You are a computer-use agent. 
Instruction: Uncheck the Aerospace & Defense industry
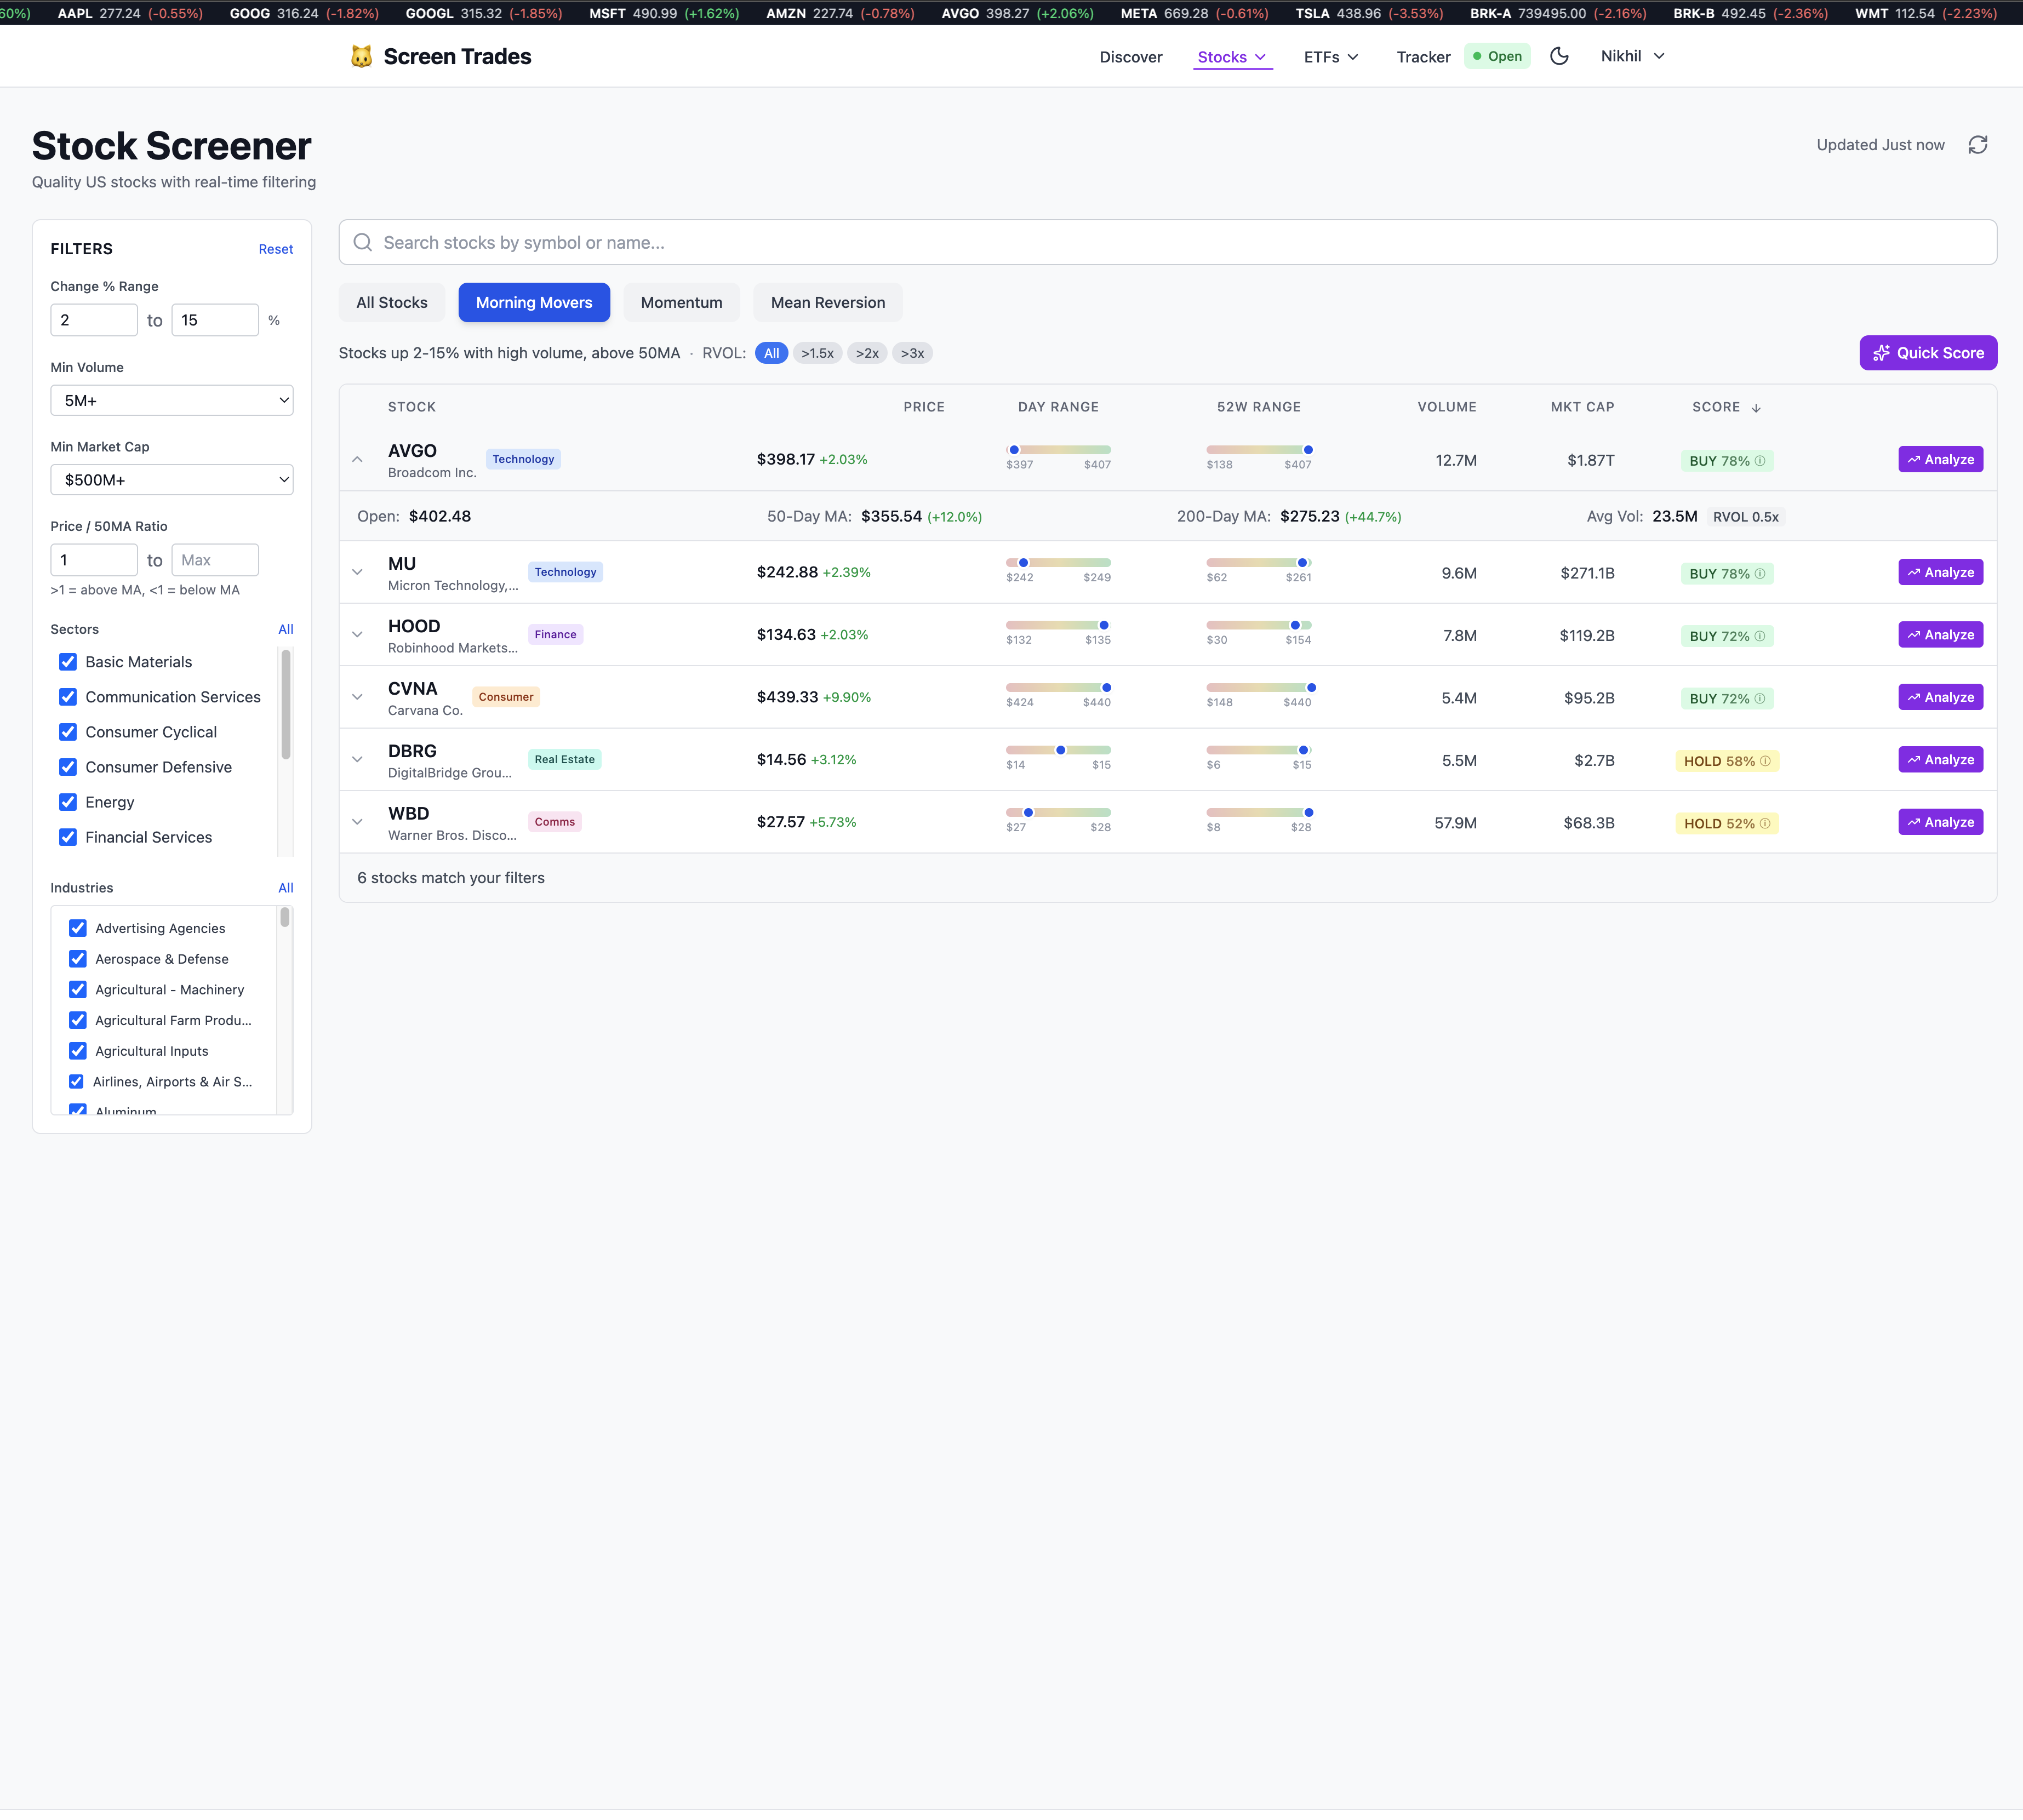click(x=78, y=959)
